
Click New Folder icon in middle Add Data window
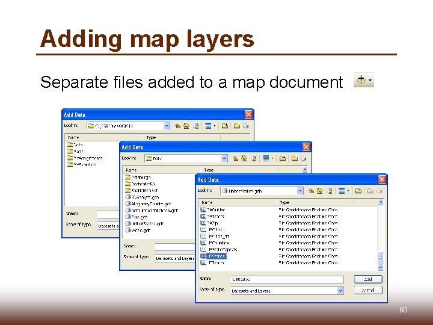[x=294, y=159]
